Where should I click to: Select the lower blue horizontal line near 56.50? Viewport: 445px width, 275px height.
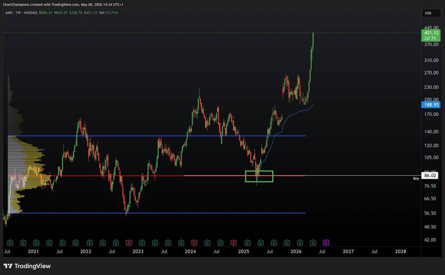coord(156,213)
